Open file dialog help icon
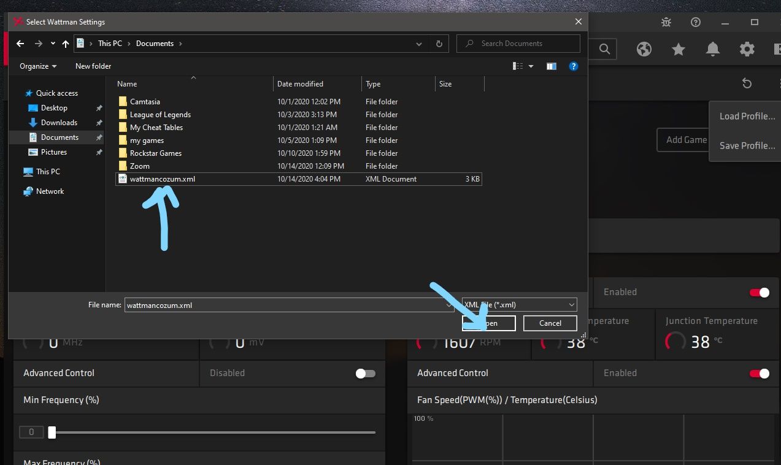 tap(573, 66)
